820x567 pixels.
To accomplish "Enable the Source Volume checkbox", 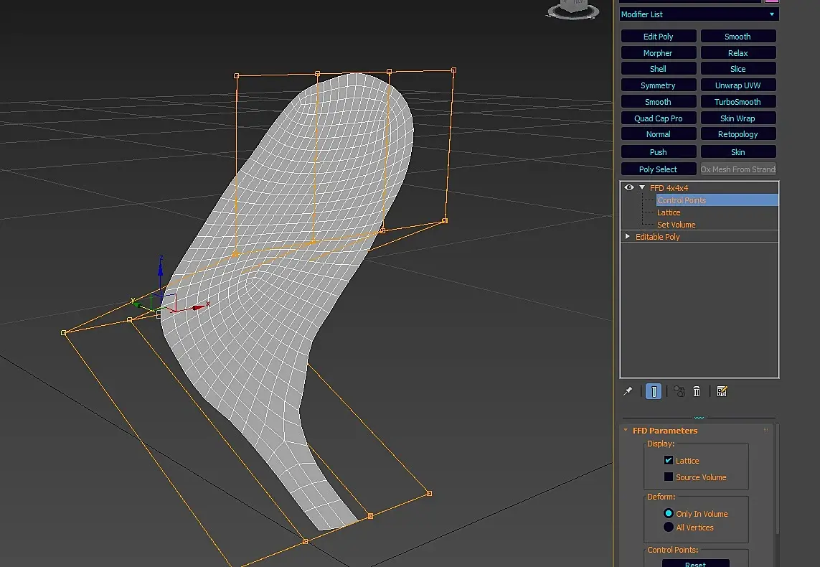I will pyautogui.click(x=669, y=477).
